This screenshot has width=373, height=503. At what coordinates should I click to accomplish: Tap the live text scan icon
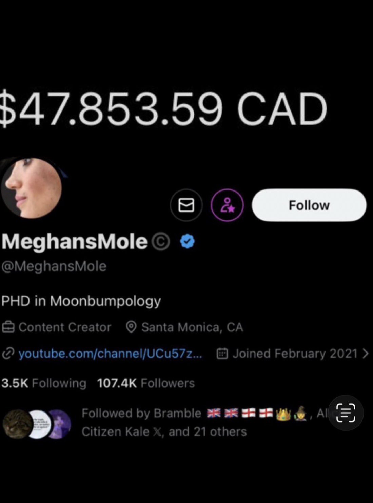(x=346, y=413)
